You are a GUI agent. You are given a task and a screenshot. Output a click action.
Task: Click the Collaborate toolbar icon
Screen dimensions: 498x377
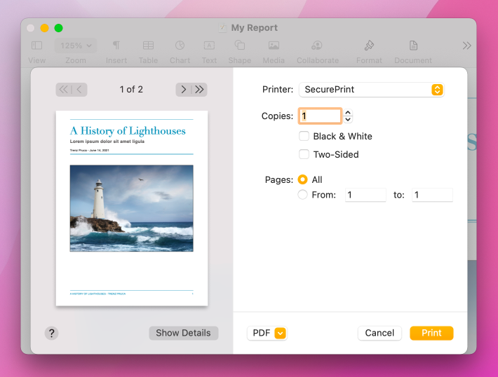pos(317,46)
